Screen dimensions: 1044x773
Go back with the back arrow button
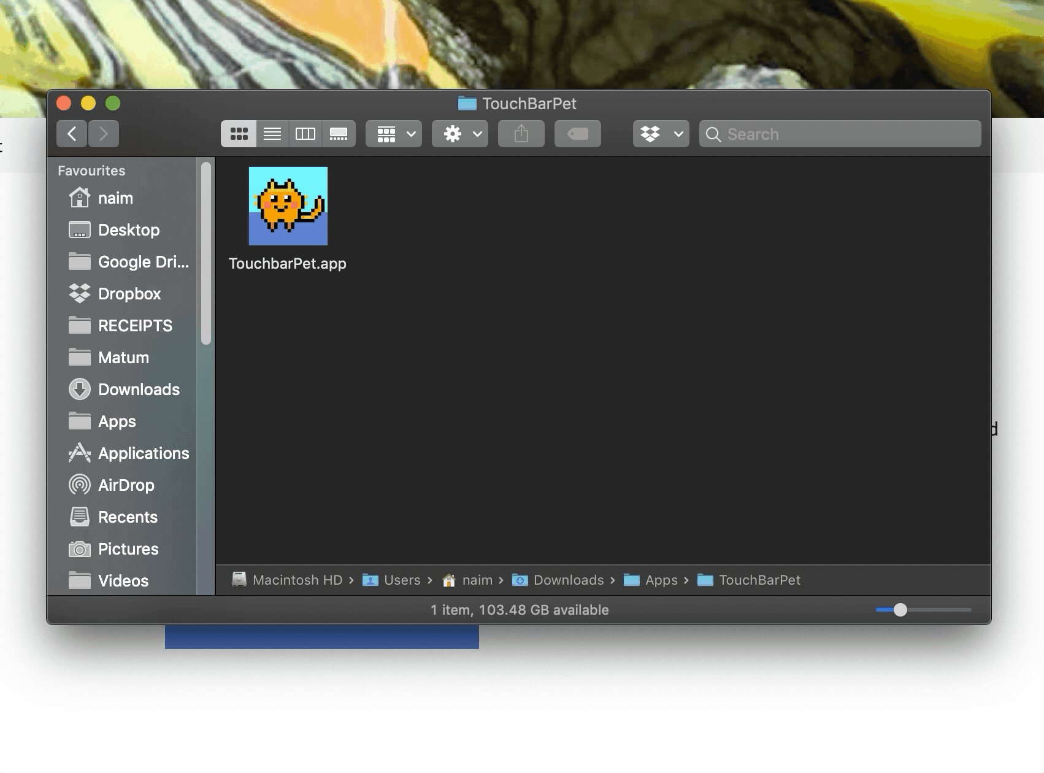click(72, 134)
